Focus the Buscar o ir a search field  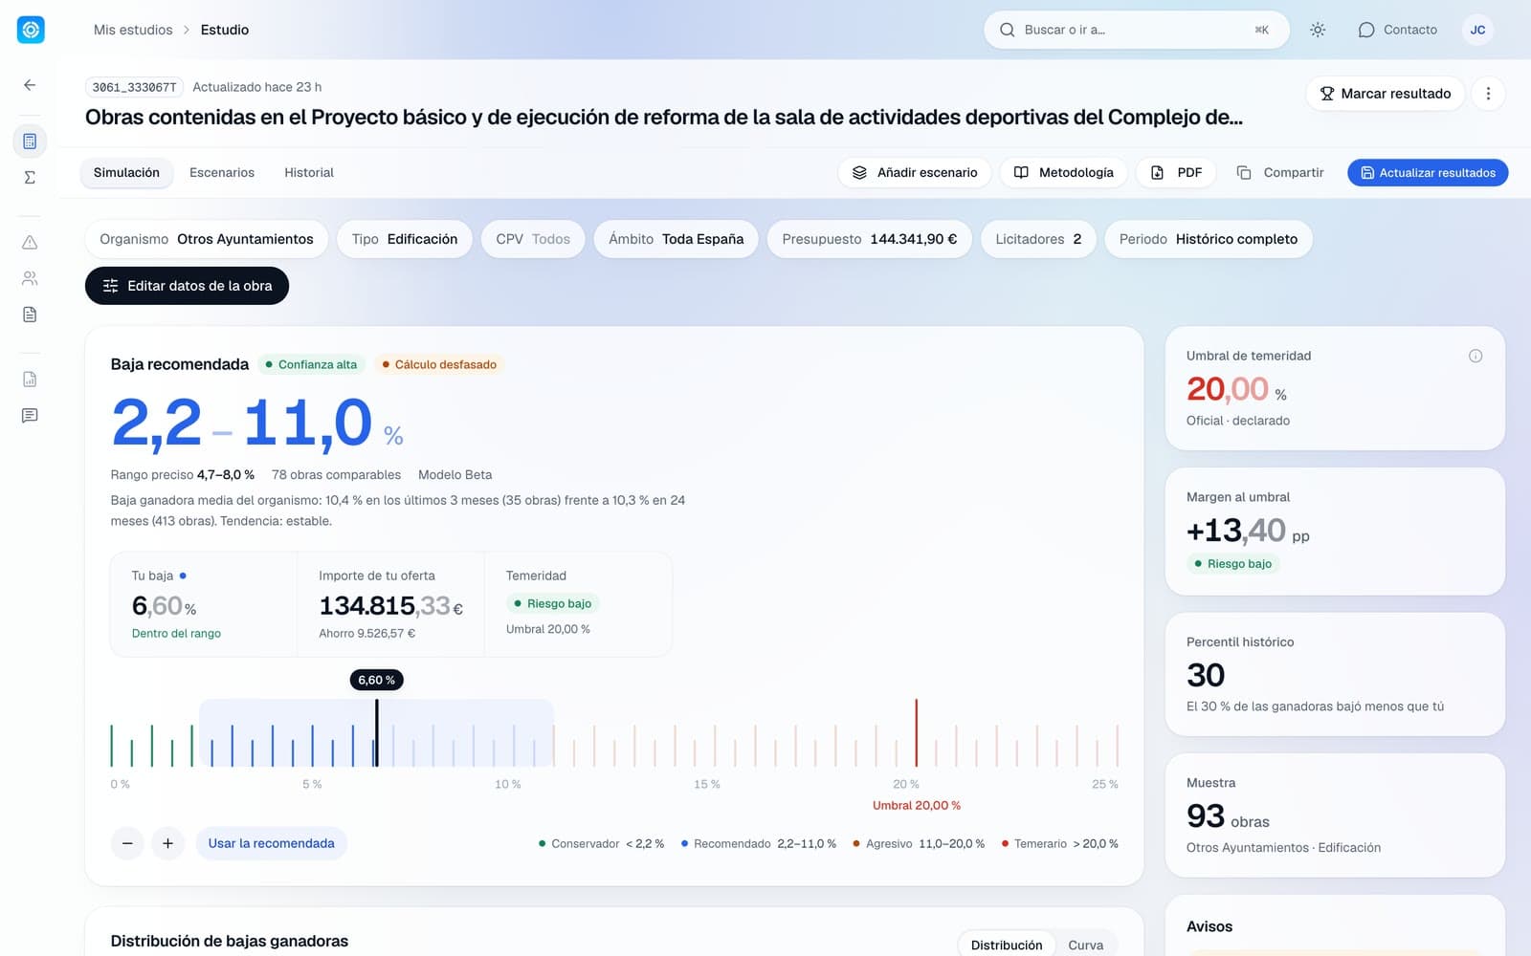(1137, 30)
